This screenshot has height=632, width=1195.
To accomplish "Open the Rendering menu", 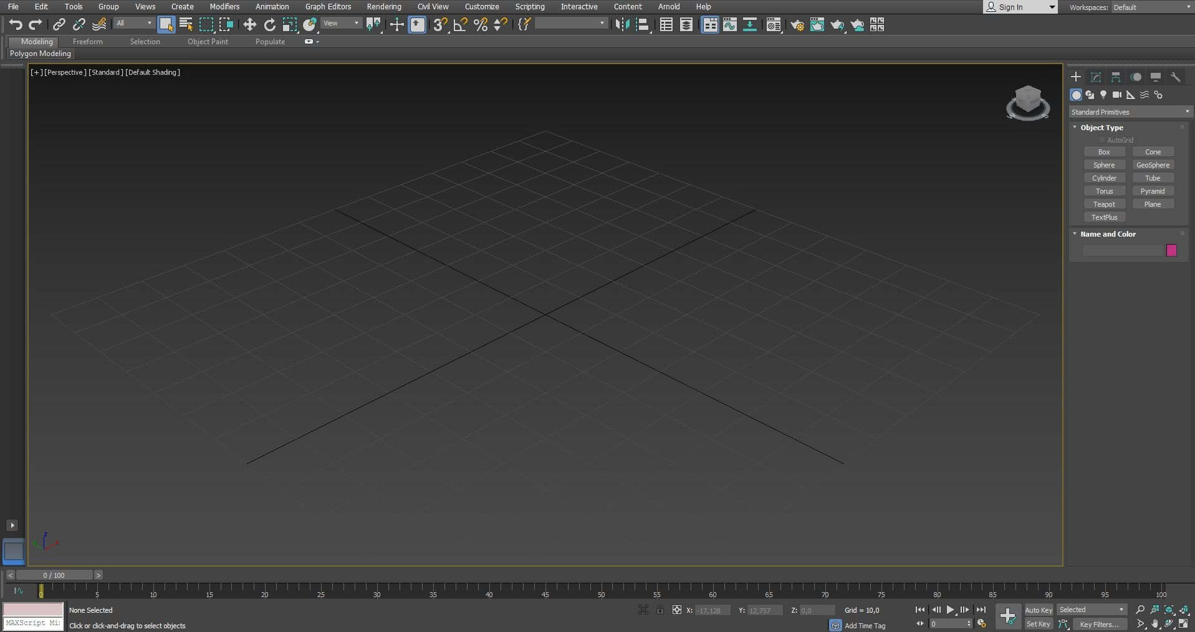I will coord(383,7).
